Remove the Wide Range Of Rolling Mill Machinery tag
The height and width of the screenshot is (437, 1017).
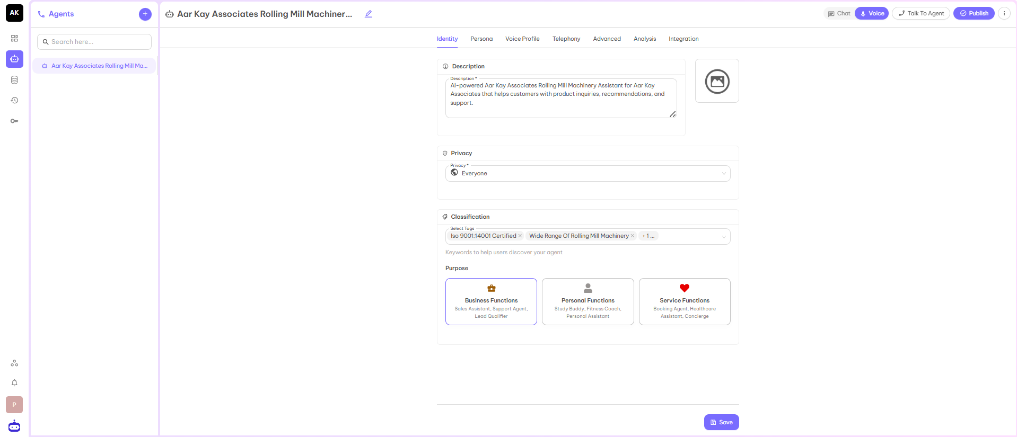(633, 236)
